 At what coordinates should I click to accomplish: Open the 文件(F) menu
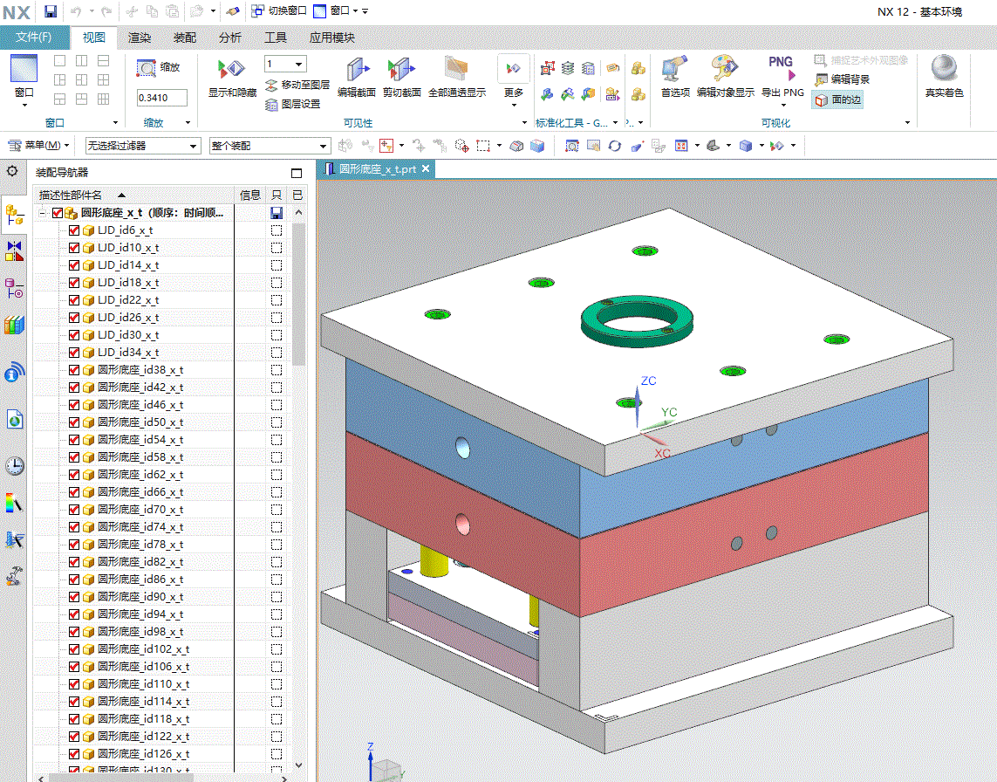click(x=34, y=38)
